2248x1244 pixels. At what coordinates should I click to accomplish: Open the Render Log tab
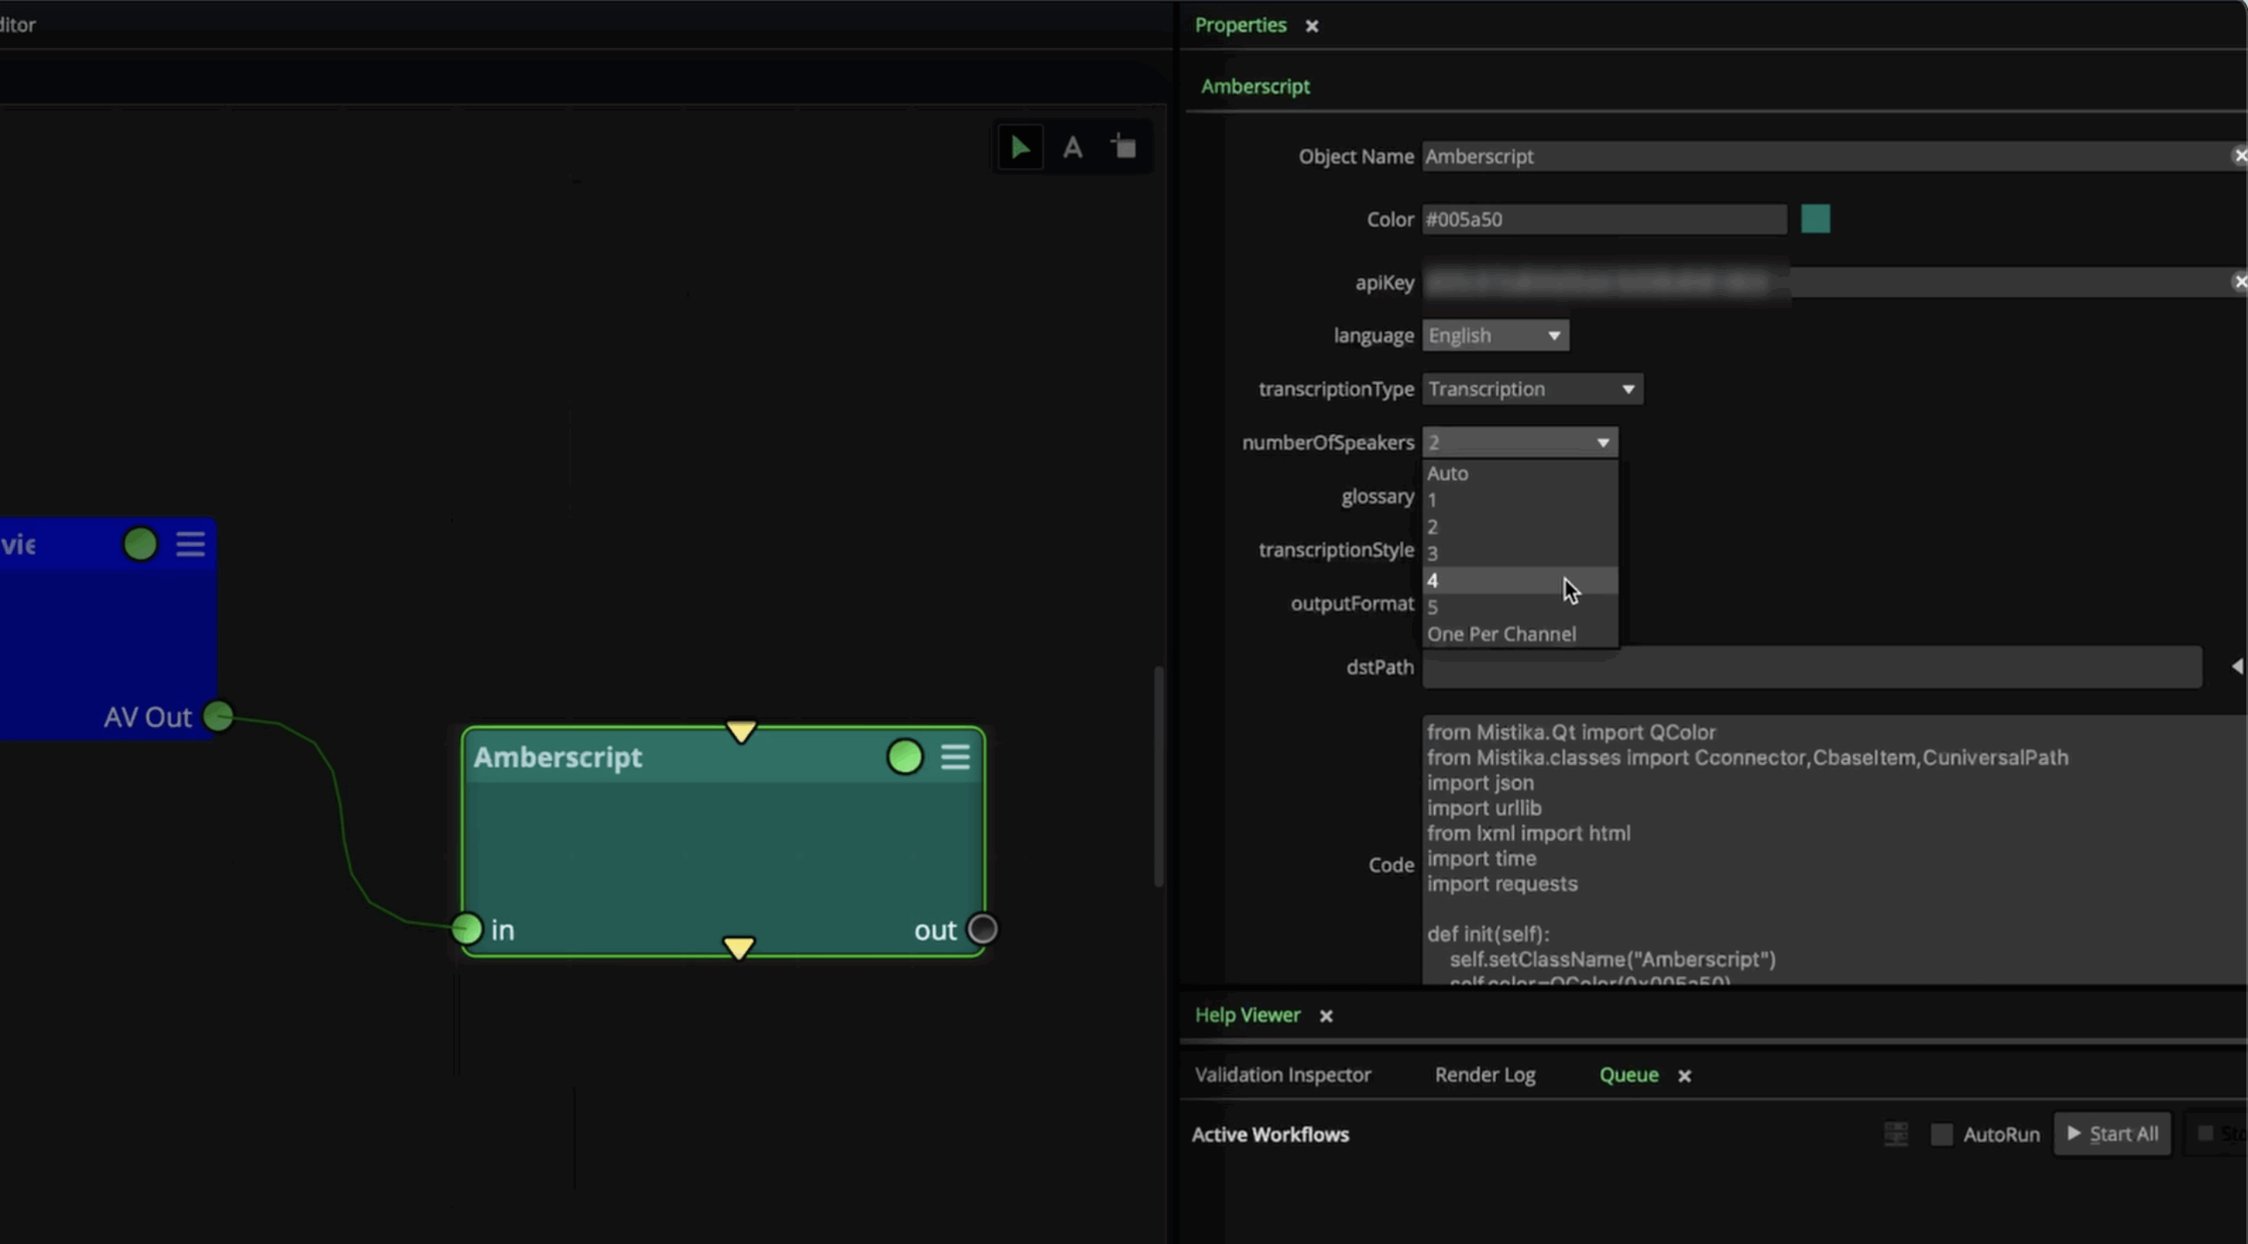(x=1485, y=1075)
